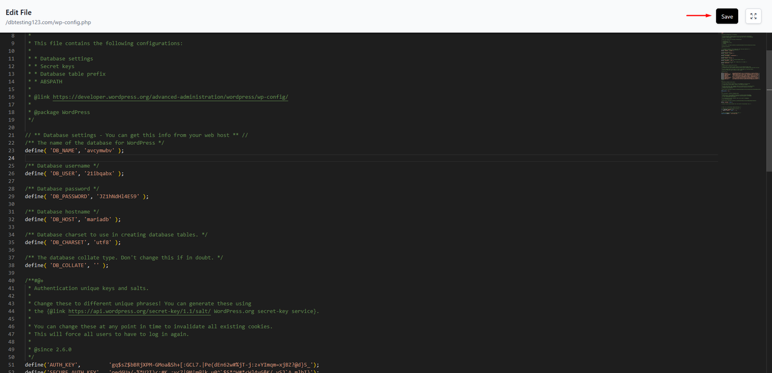Click the 'DB_CHARSET' constant name

coord(68,242)
